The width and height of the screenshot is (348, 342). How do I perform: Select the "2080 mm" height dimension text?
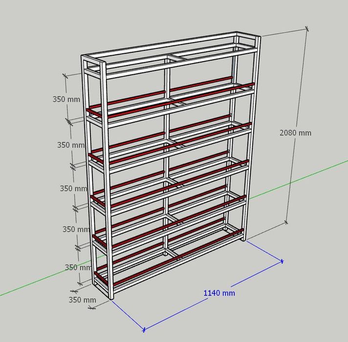[295, 132]
